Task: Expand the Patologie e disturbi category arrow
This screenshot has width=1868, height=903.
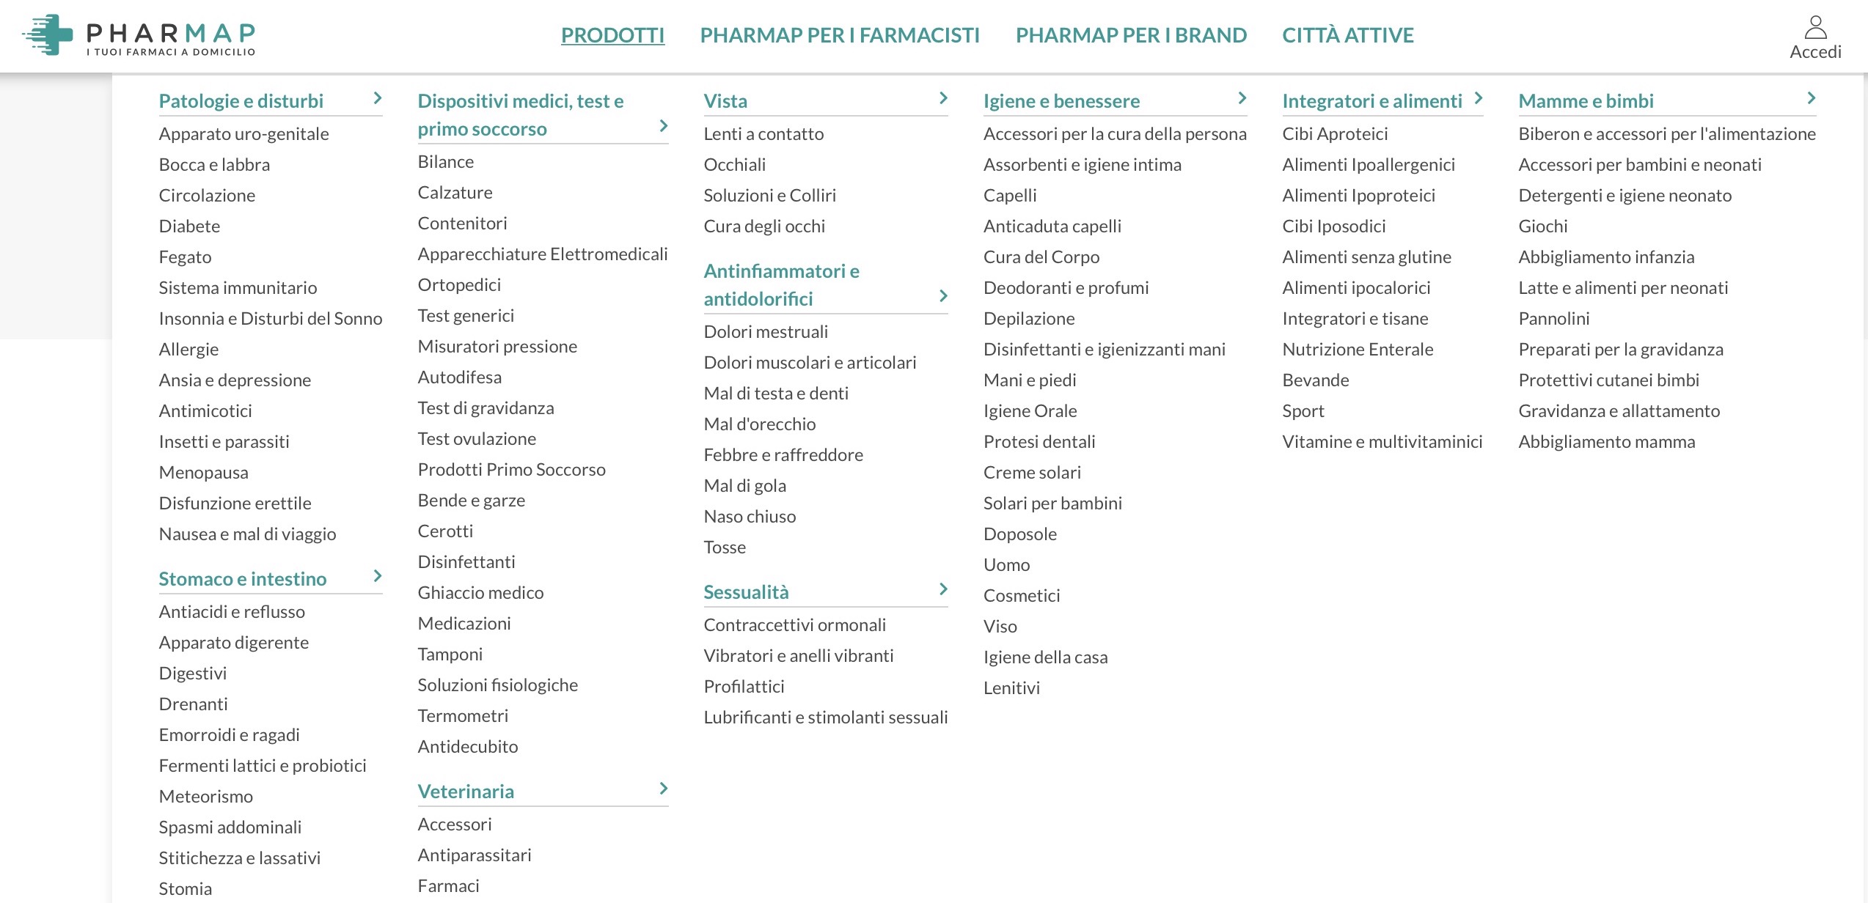Action: (377, 97)
